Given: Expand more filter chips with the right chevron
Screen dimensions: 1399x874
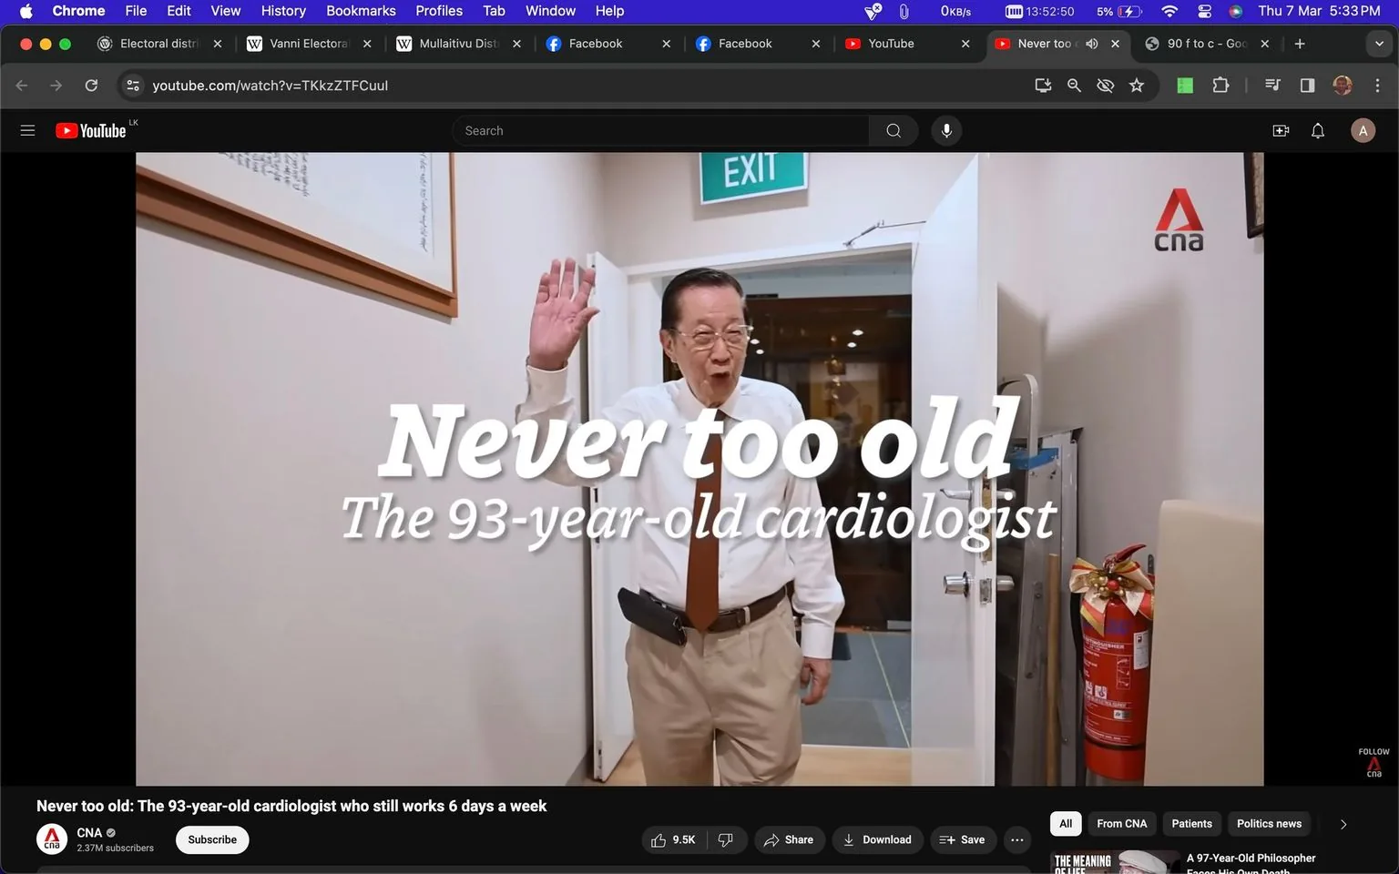Looking at the screenshot, I should point(1343,823).
